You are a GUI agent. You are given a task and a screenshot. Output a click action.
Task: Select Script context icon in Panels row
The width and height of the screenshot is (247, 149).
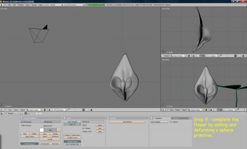pos(18,113)
